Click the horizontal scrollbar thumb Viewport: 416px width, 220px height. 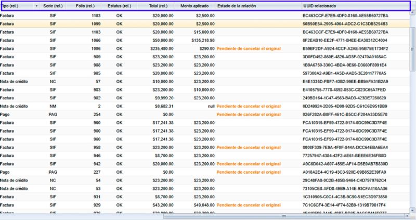point(284,216)
